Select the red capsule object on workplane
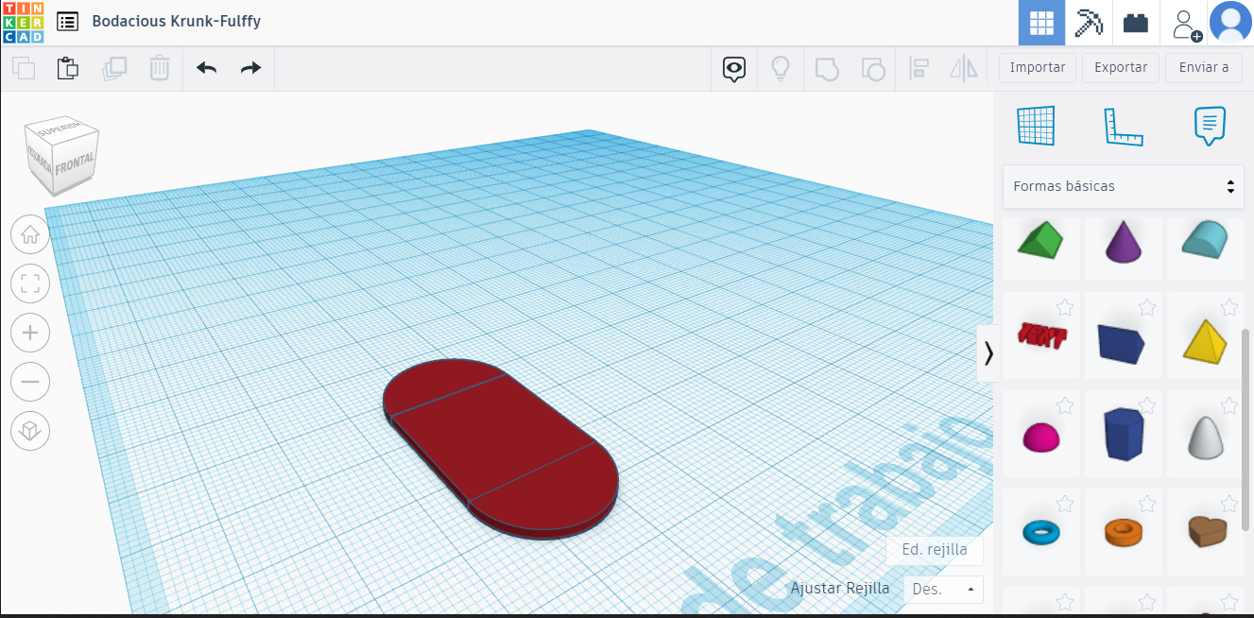 [501, 449]
